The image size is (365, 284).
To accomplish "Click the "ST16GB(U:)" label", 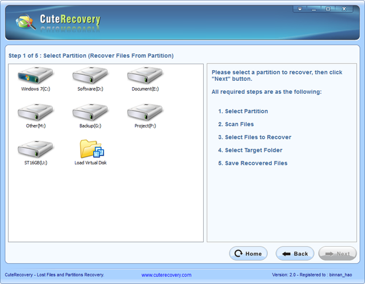I will click(x=36, y=163).
